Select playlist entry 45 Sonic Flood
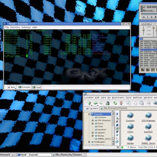 (149, 56)
